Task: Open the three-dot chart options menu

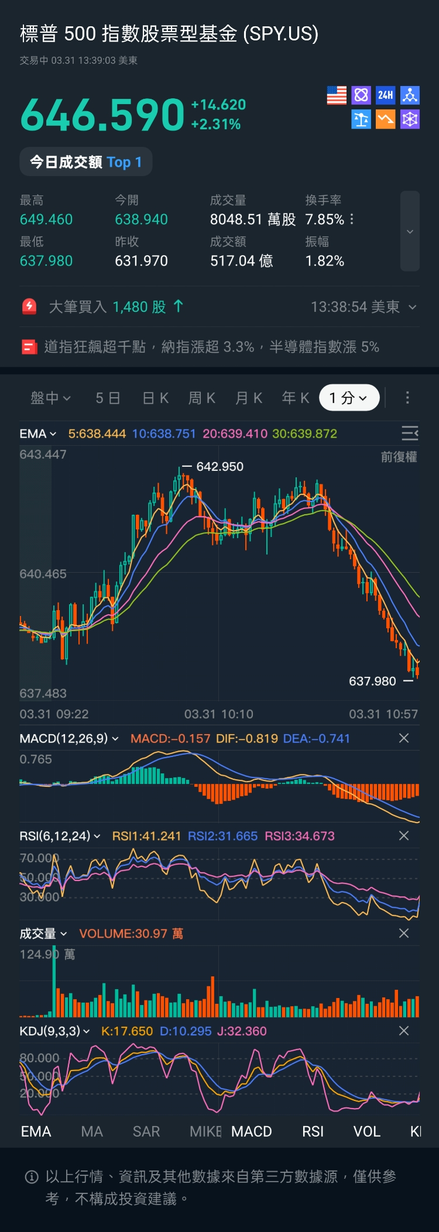Action: click(x=407, y=398)
